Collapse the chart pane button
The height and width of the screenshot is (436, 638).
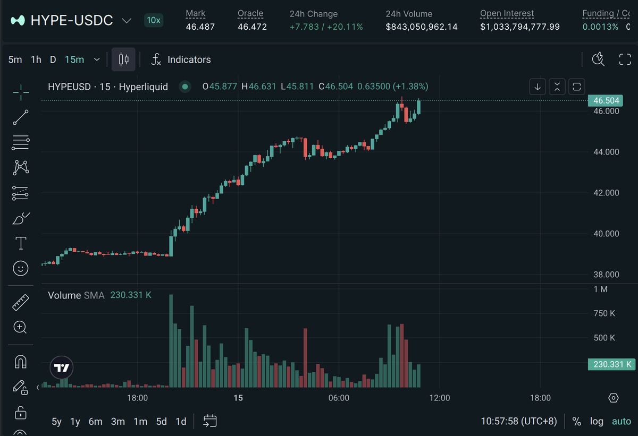557,86
